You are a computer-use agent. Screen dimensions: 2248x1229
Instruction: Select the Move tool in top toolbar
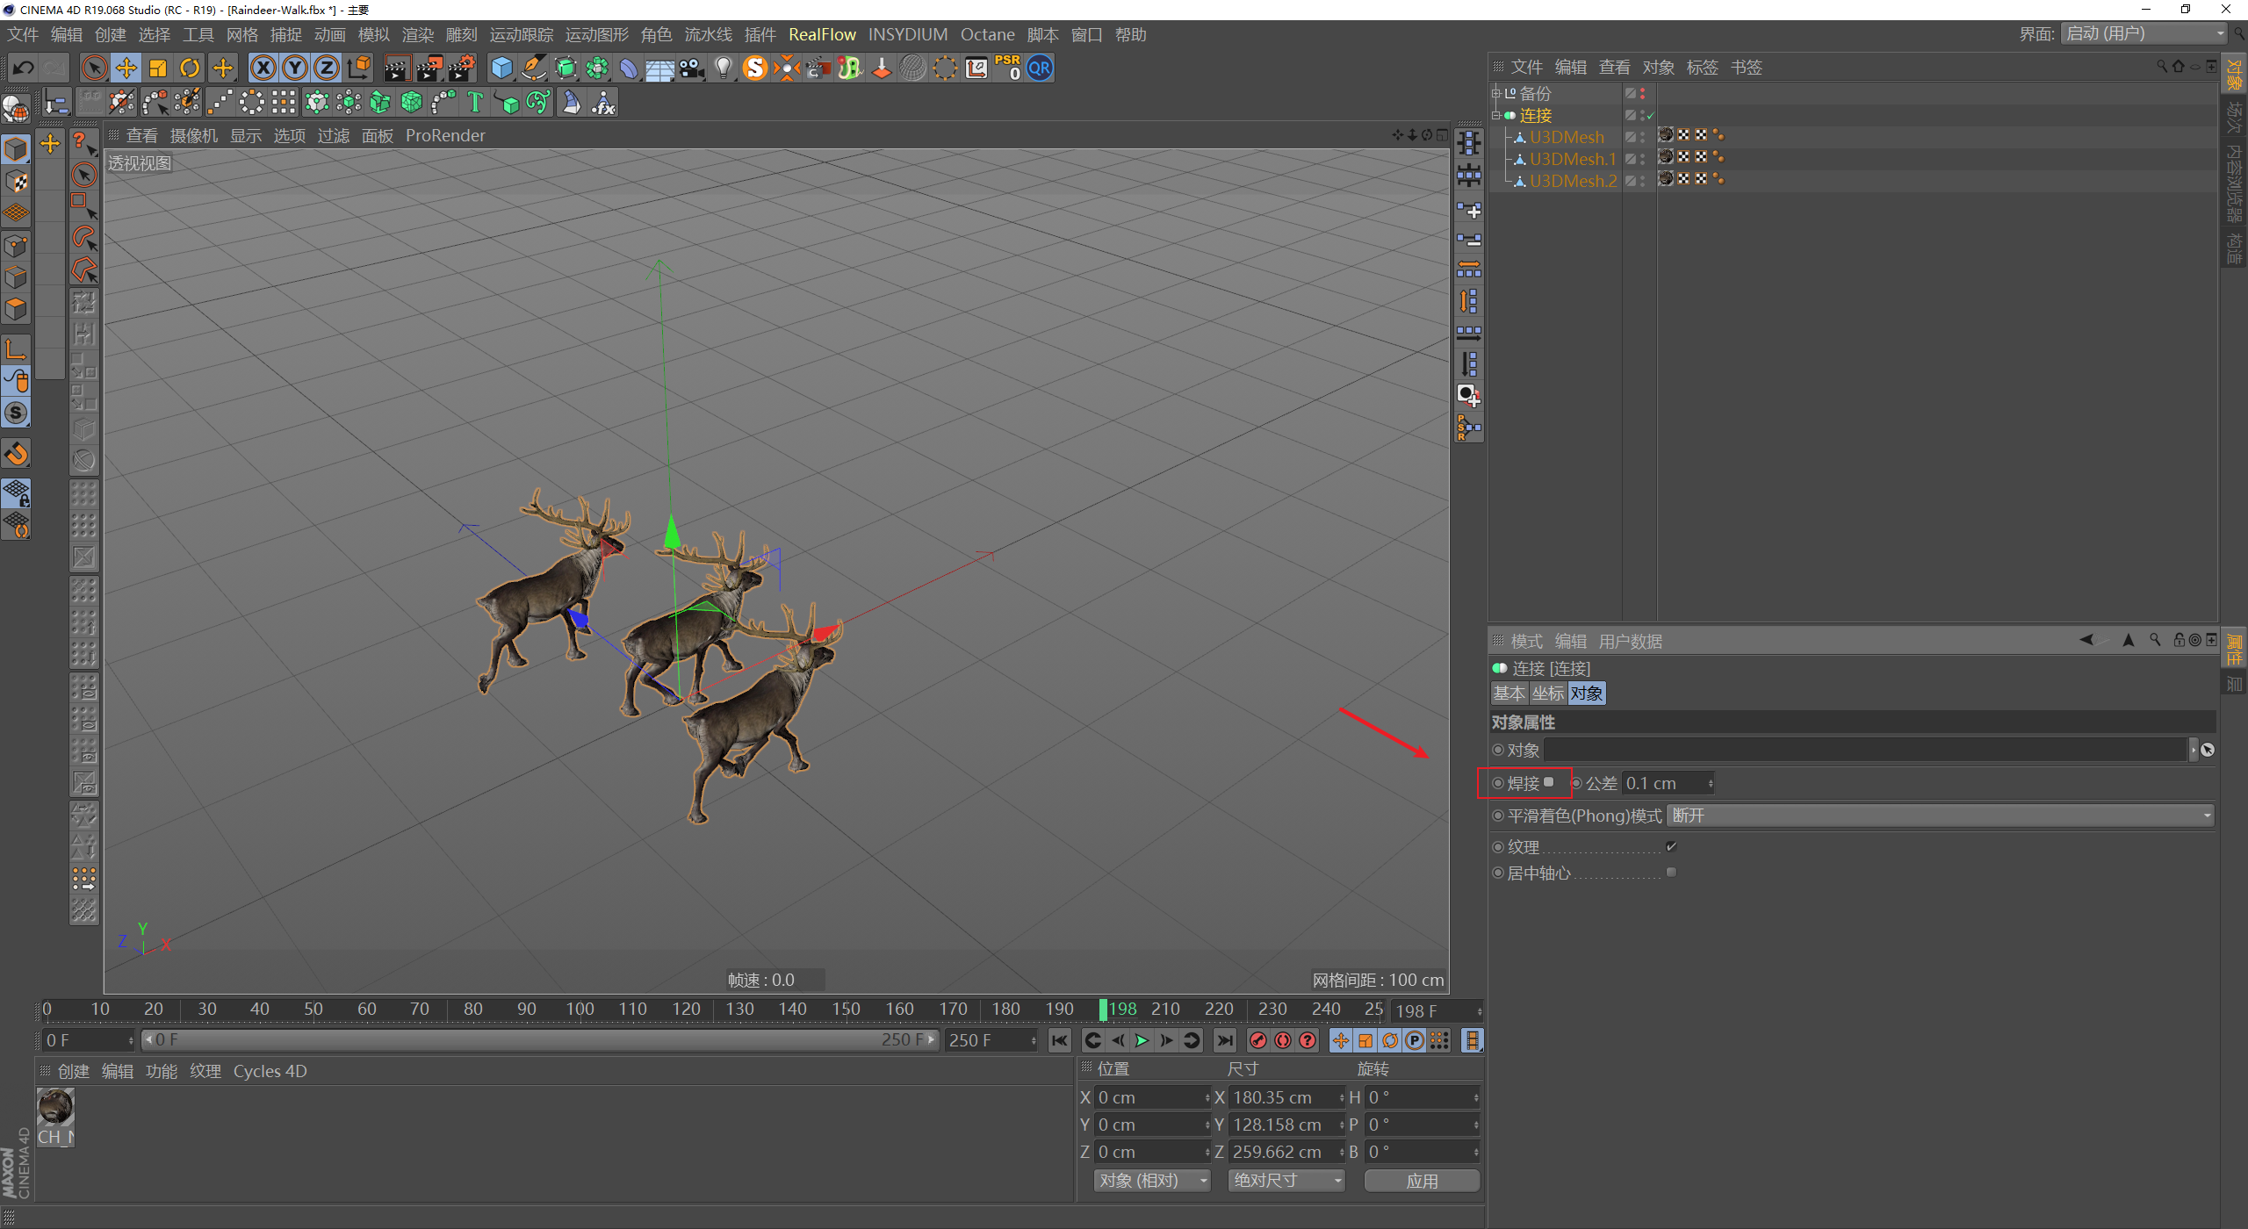[126, 68]
